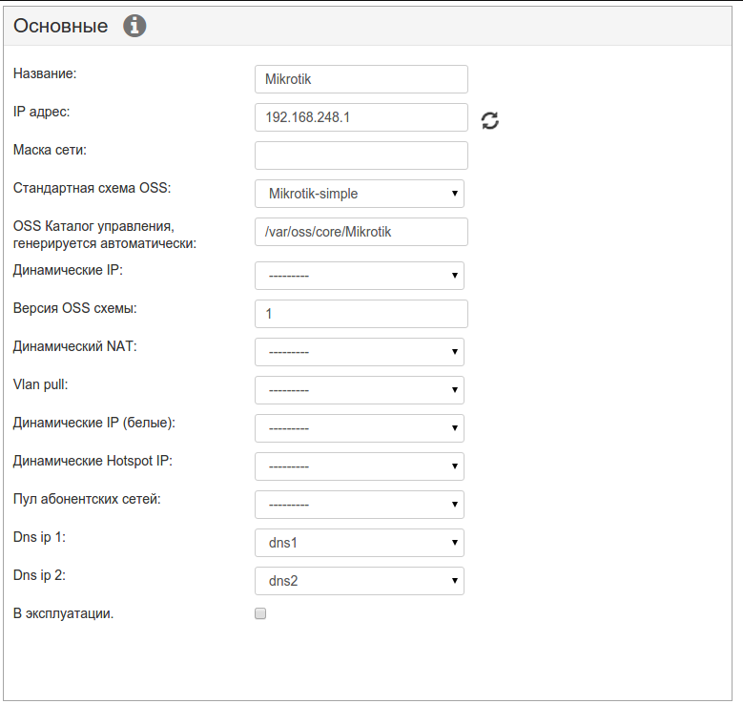Open the Dns ip 1 dropdown
Image resolution: width=743 pixels, height=704 pixels.
pos(360,543)
